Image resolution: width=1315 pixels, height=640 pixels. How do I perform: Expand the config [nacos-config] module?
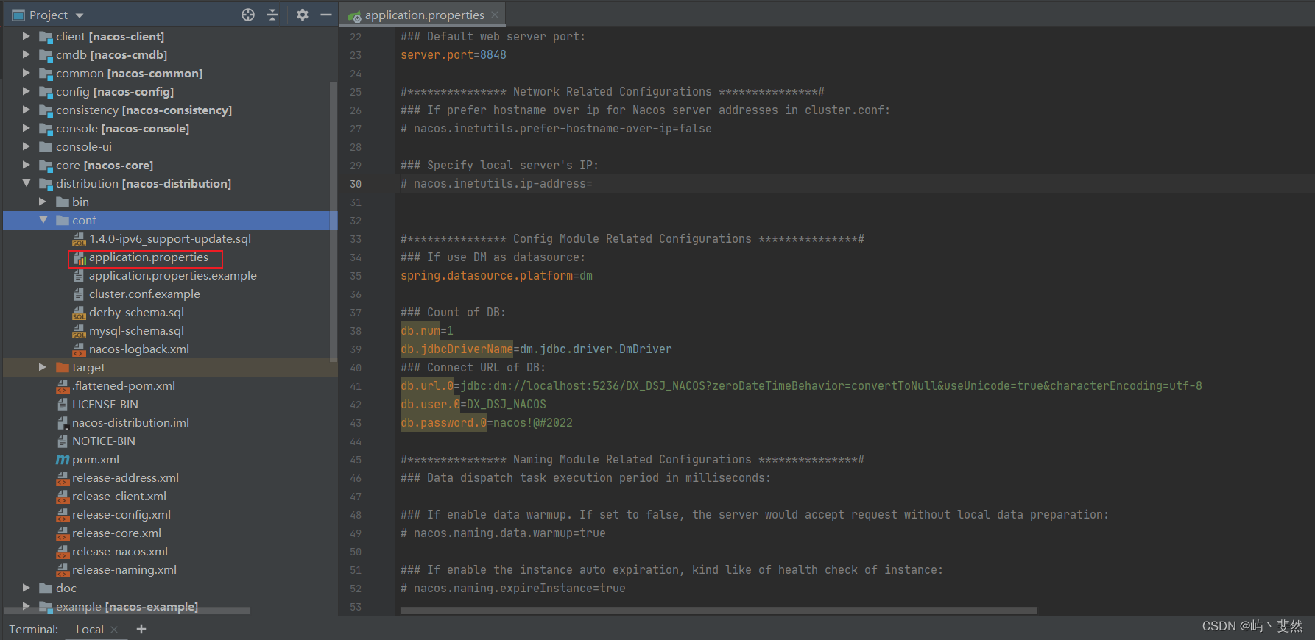coord(27,91)
